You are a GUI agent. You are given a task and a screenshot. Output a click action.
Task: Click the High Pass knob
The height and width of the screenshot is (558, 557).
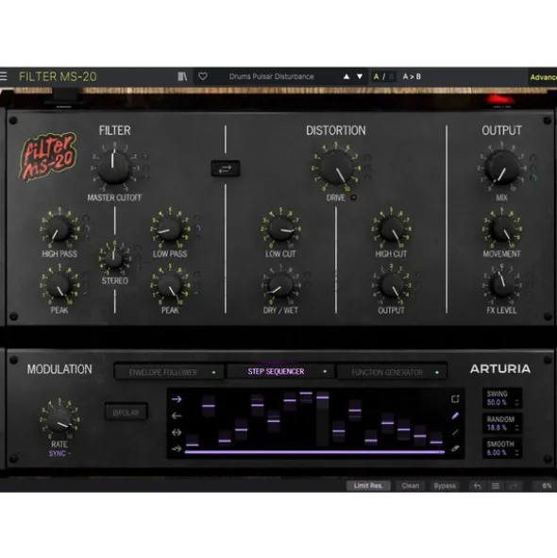point(59,229)
